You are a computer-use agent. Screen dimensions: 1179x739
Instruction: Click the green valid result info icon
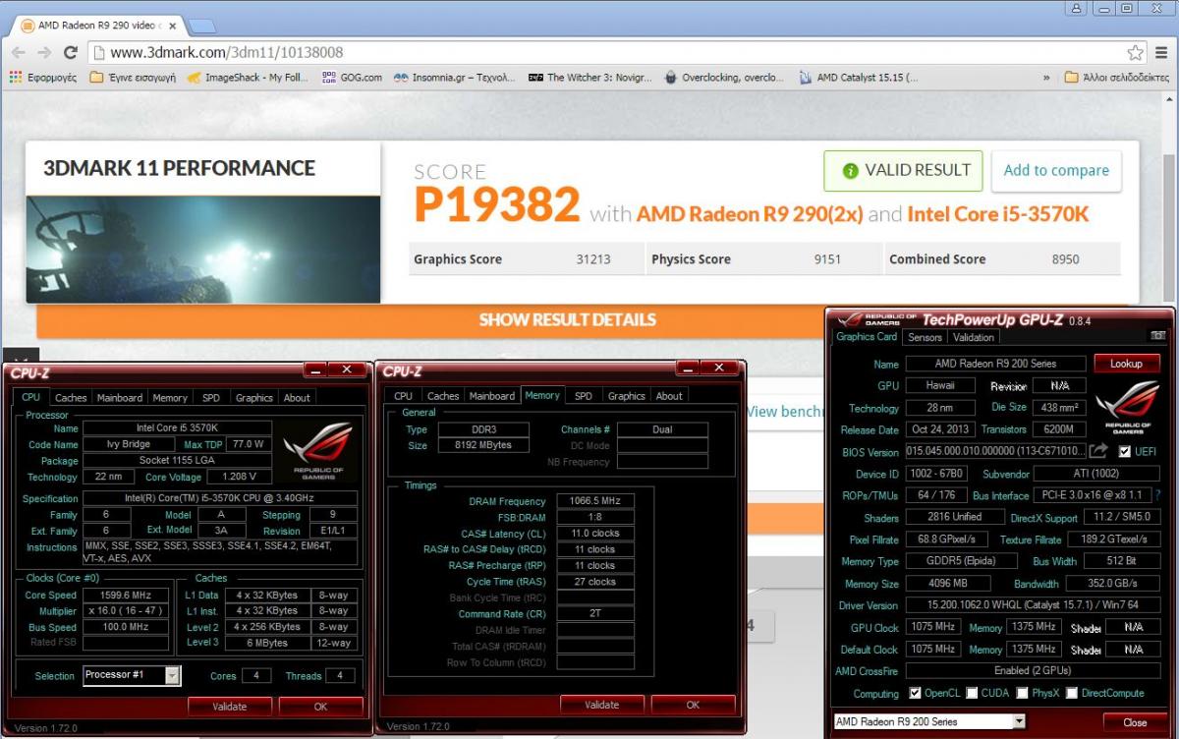click(x=851, y=171)
